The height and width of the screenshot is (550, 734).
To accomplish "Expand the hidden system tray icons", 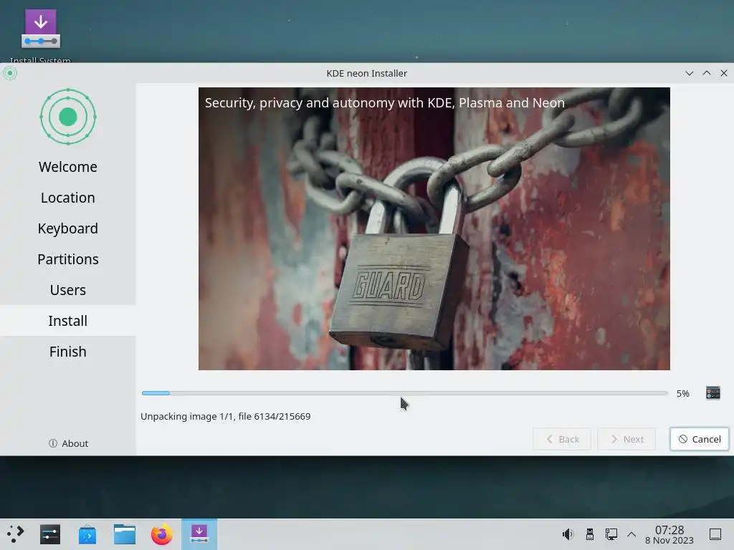I will pyautogui.click(x=631, y=534).
